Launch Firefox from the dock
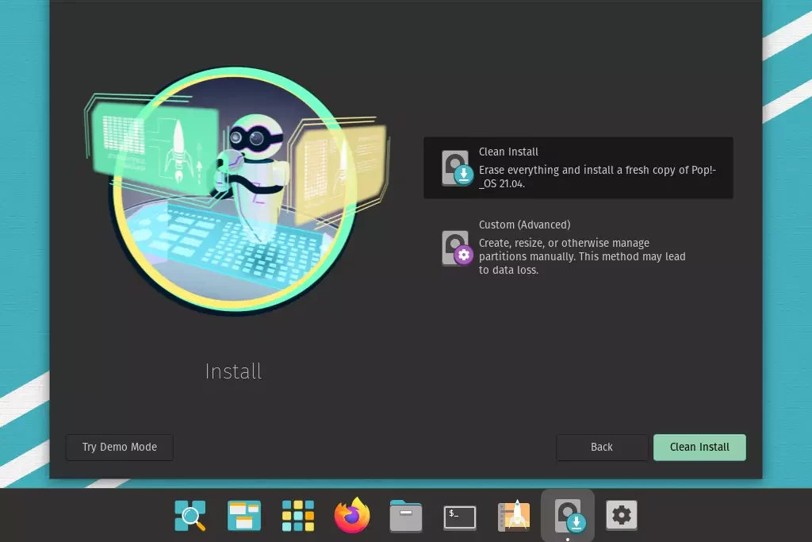 [x=352, y=515]
